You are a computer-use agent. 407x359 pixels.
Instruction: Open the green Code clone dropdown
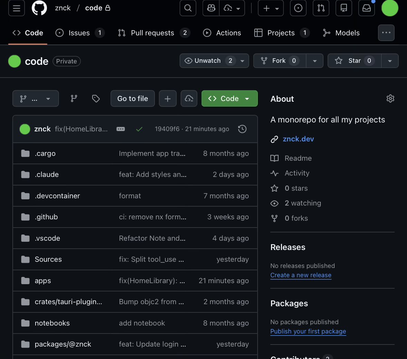coord(230,99)
